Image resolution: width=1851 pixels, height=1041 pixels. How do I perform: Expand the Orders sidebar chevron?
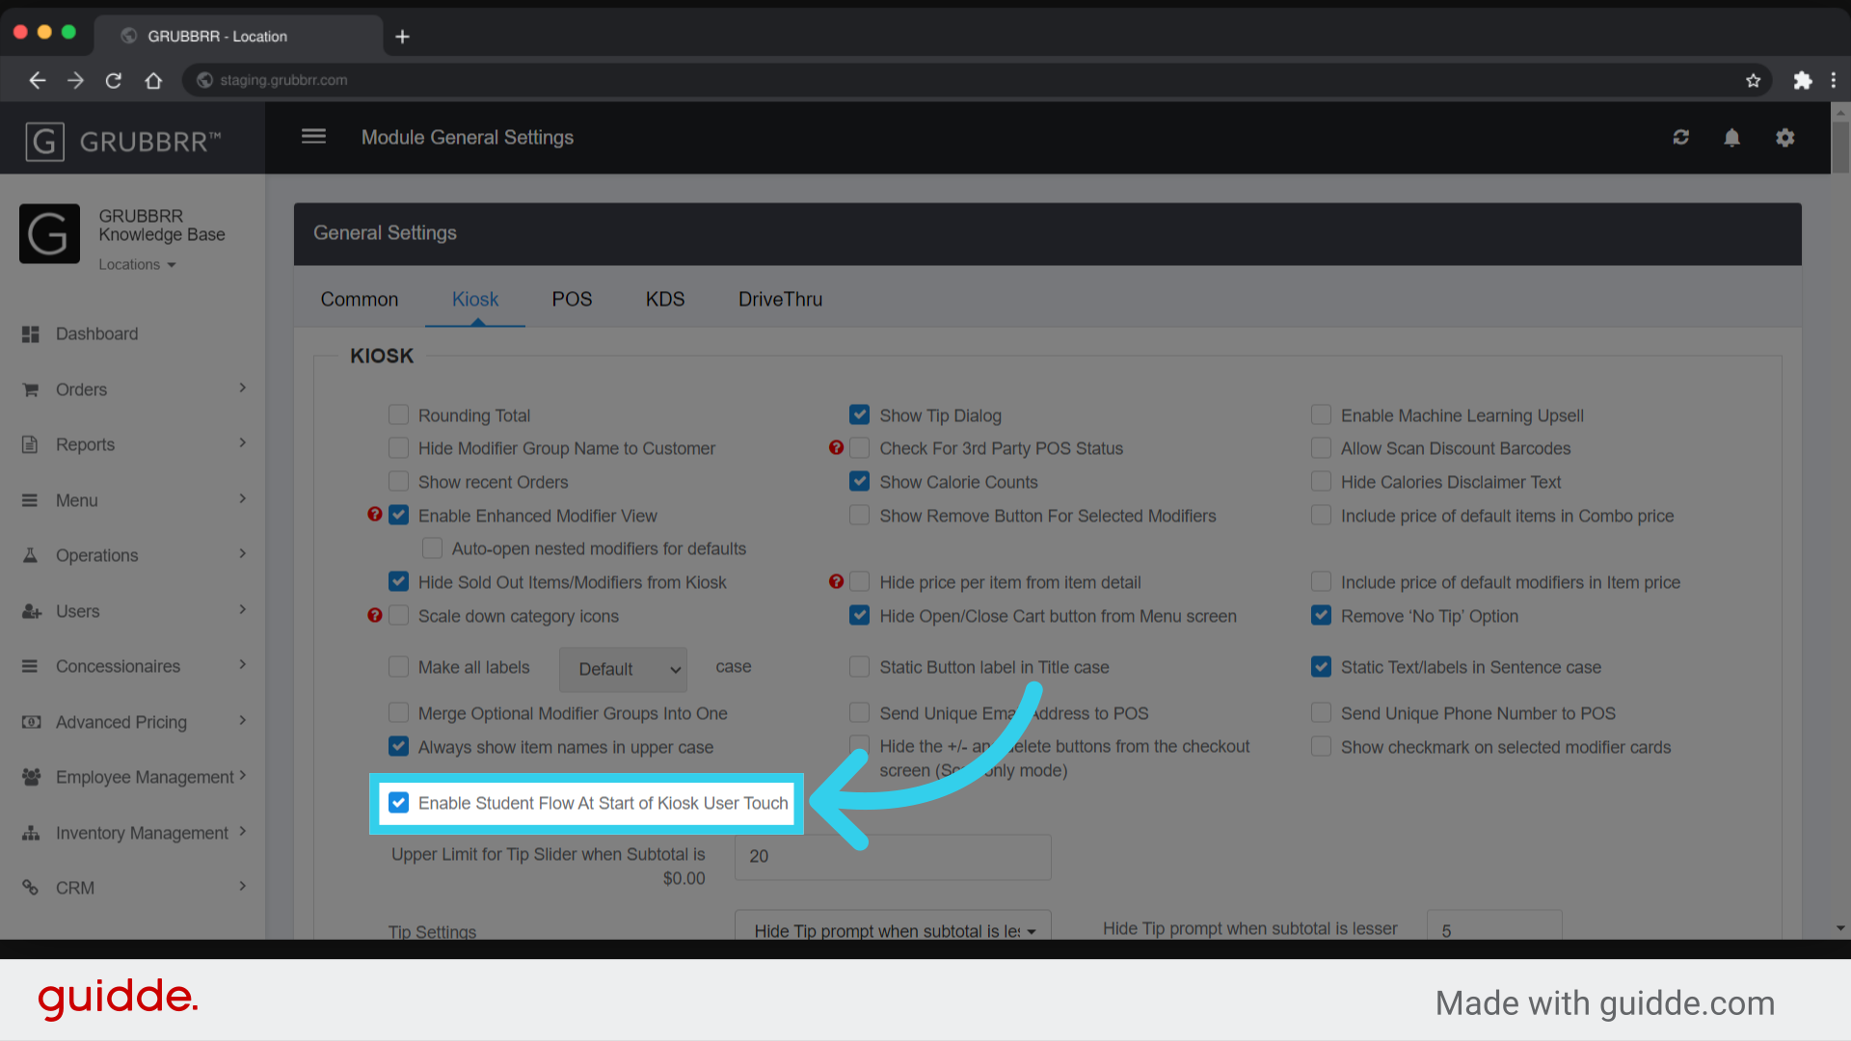[x=242, y=387]
